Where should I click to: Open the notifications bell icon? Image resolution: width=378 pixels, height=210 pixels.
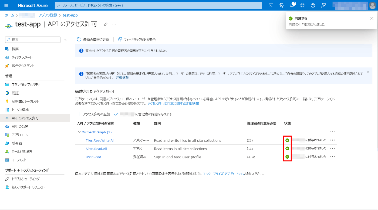tap(292, 5)
